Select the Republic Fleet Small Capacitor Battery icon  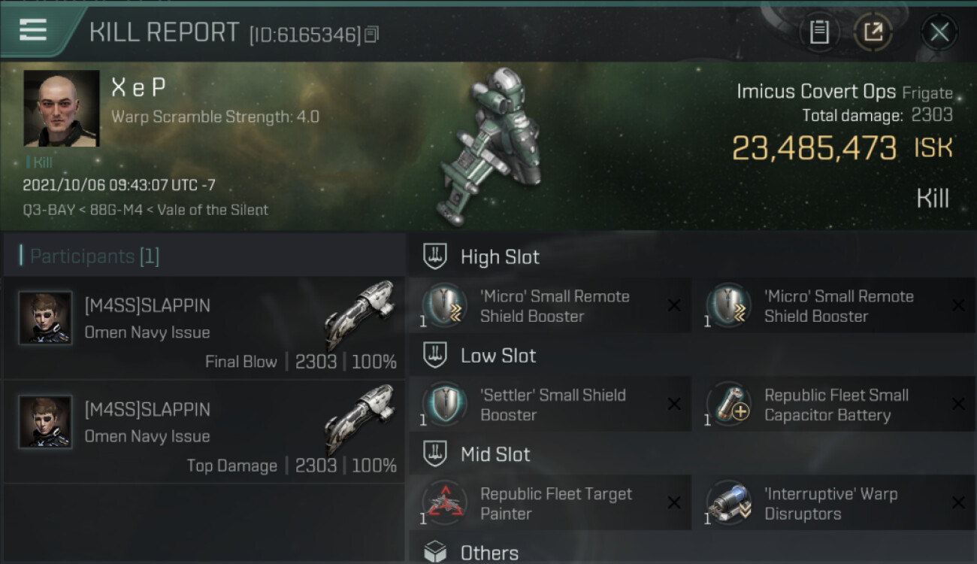[x=728, y=404]
